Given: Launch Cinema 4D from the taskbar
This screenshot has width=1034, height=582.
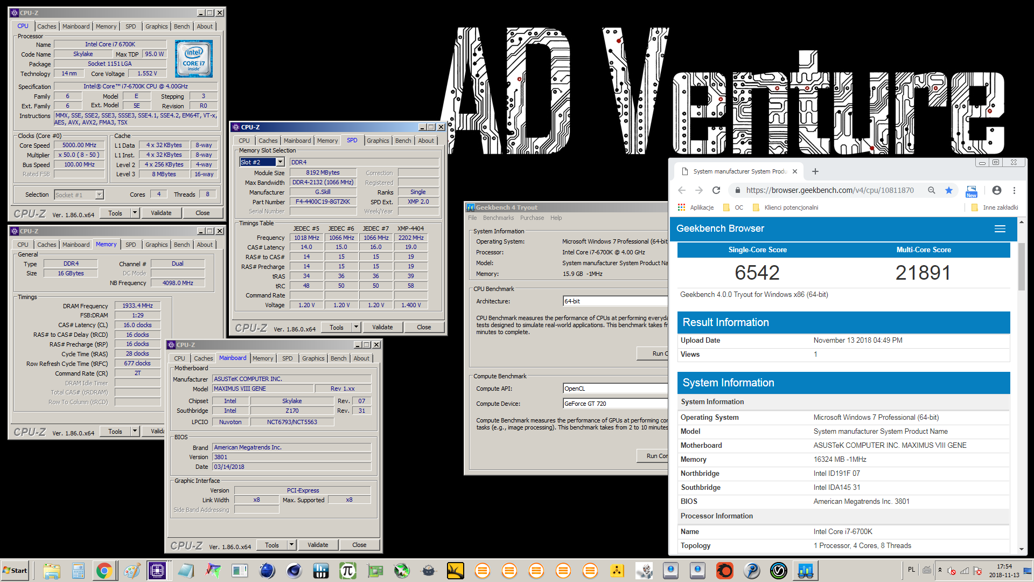Looking at the screenshot, I should coord(294,571).
